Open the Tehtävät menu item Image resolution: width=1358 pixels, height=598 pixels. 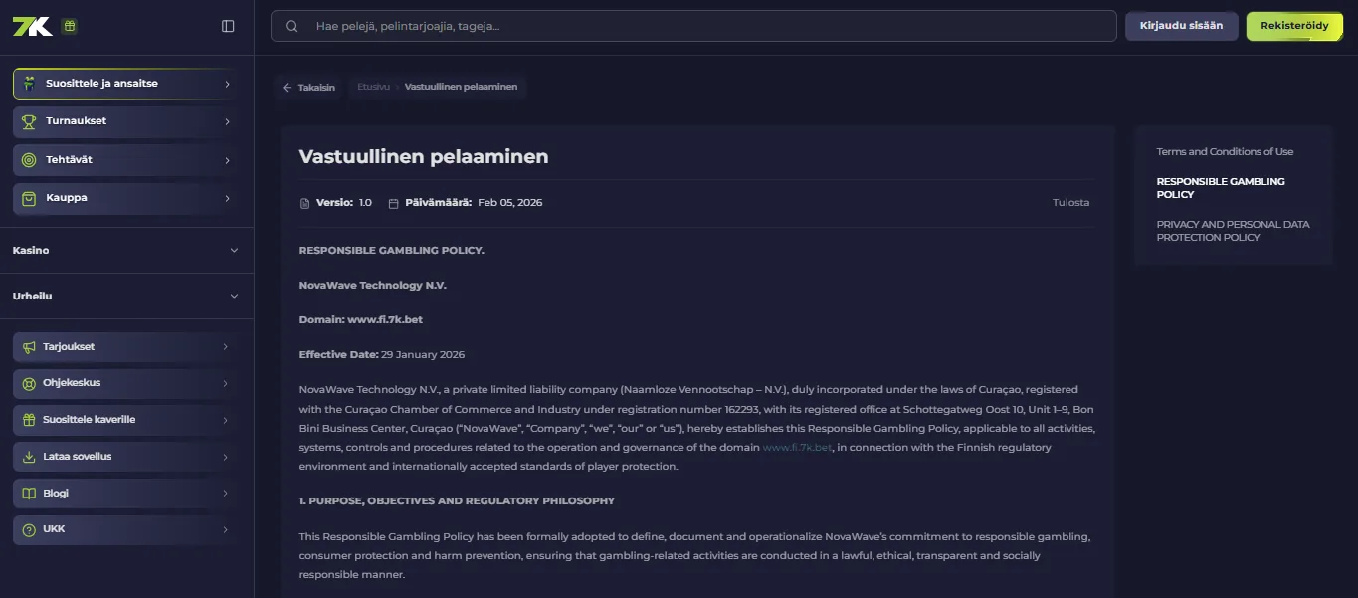[x=126, y=160]
